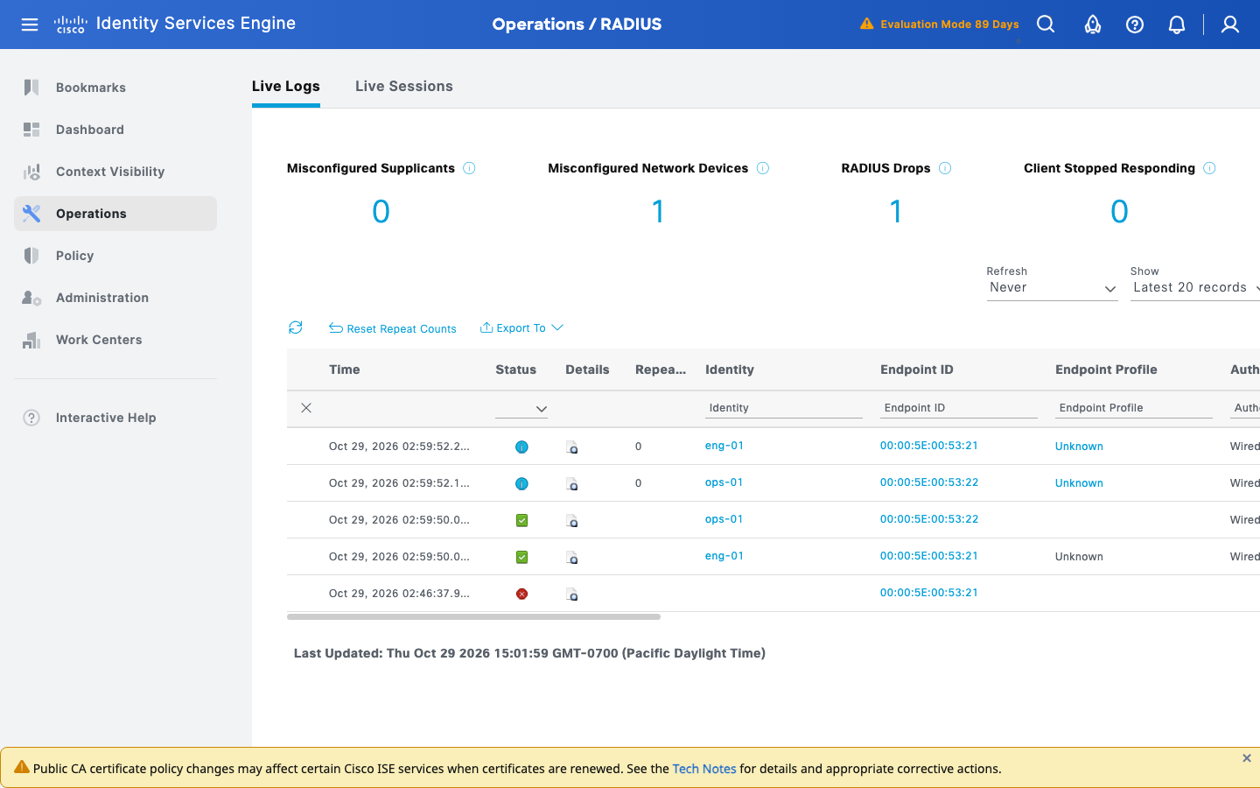Click the Unknown profile link in first row
The width and height of the screenshot is (1260, 788).
click(1079, 447)
